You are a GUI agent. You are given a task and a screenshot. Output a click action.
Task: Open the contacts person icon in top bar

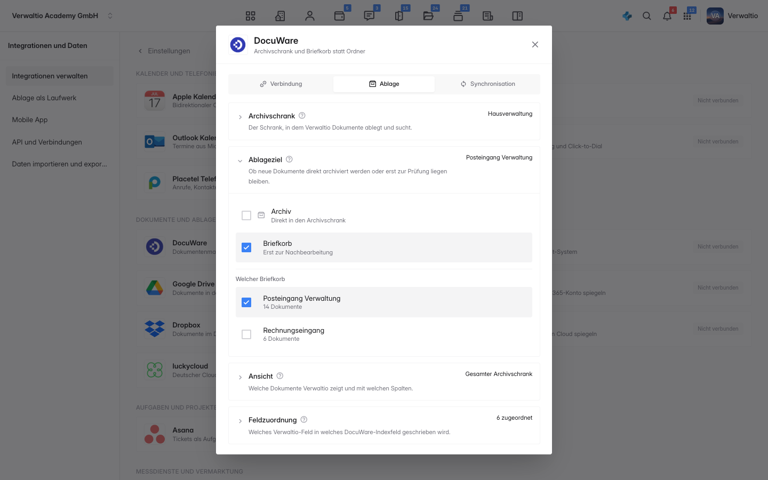[x=310, y=16]
